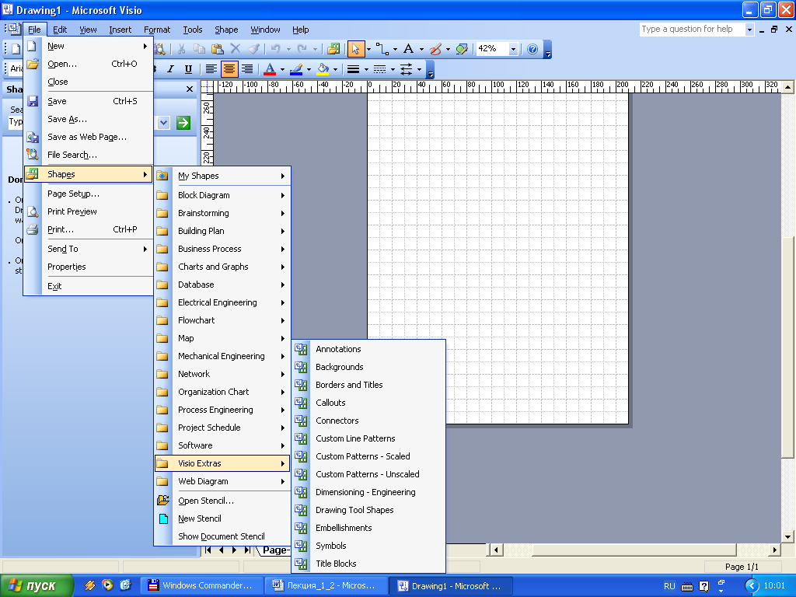The image size is (796, 597).
Task: Switch to Лекция_1_2 Word taskbar button
Action: coord(326,586)
